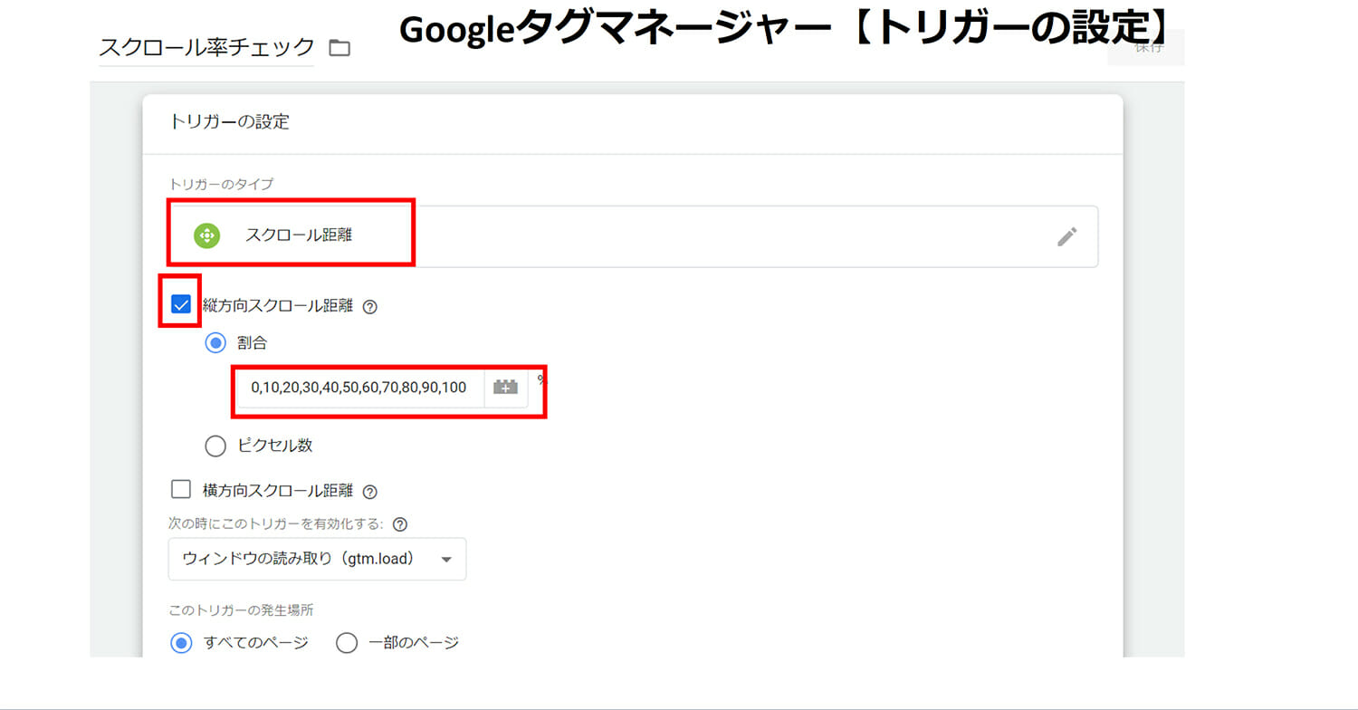Screen dimensions: 1358x710
Task: Choose the すべてのページ option
Action: coord(181,643)
